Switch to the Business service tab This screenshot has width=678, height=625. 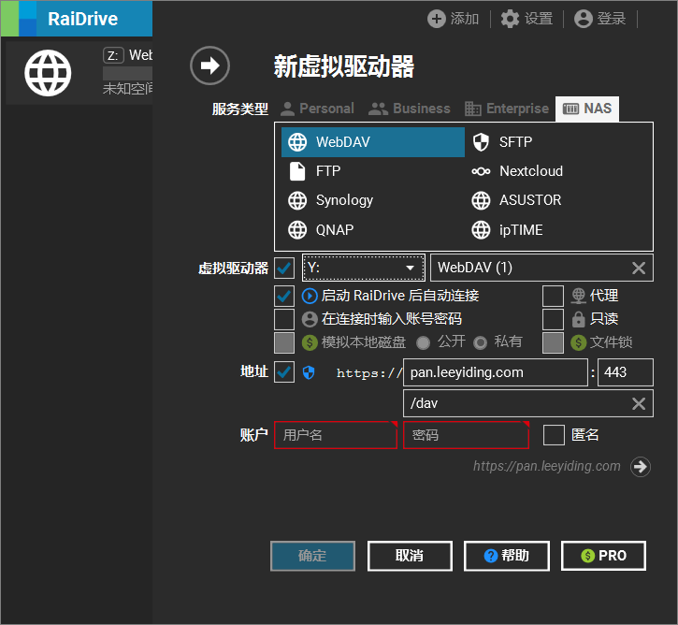point(409,109)
